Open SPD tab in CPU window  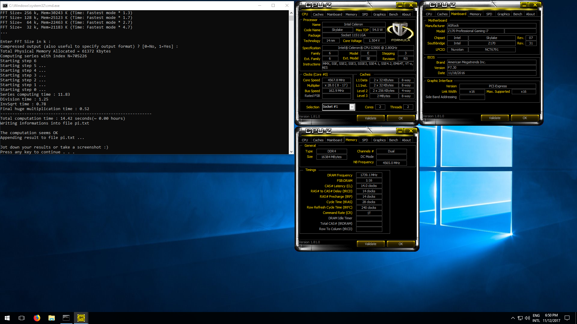pos(365,14)
